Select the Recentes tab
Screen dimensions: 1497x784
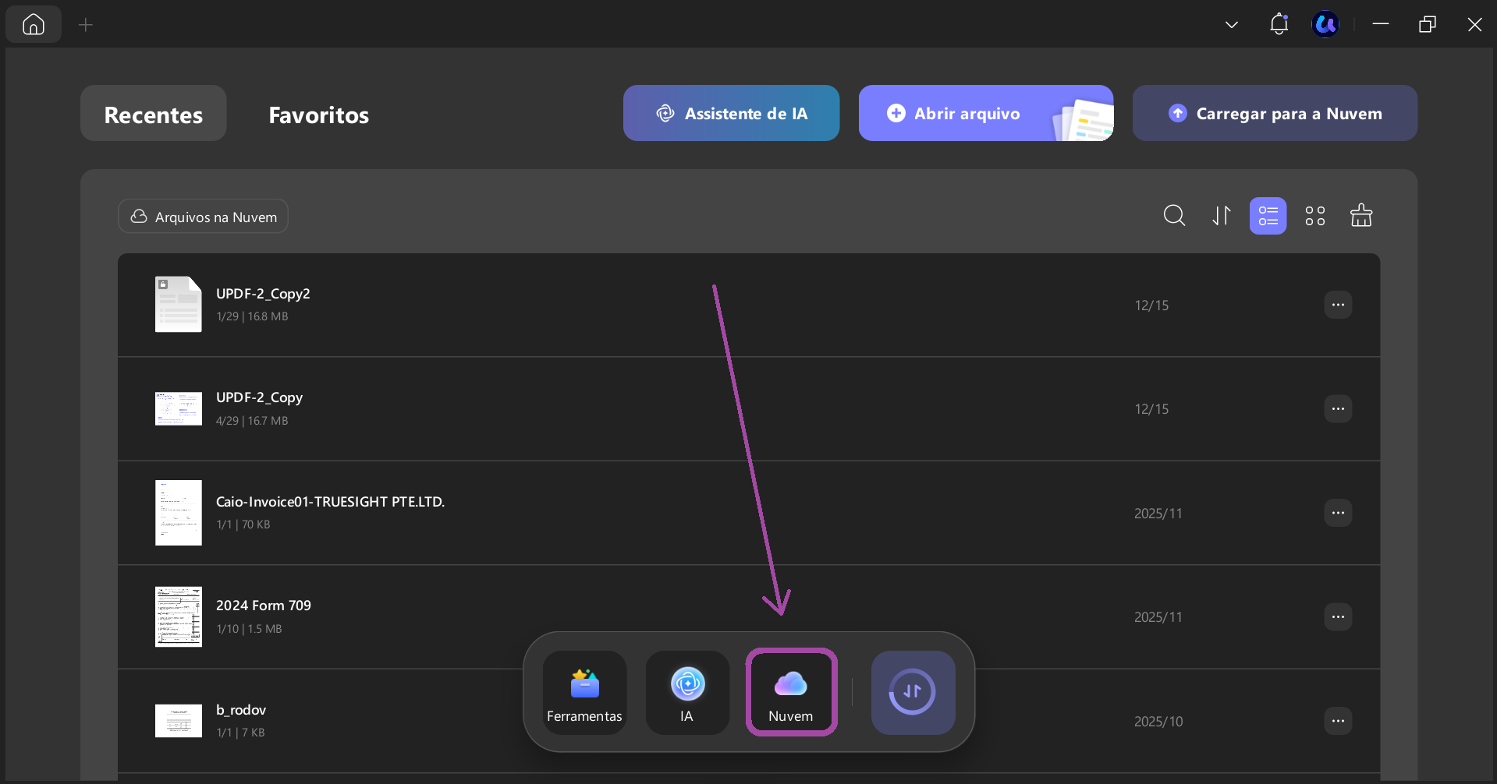click(x=154, y=114)
